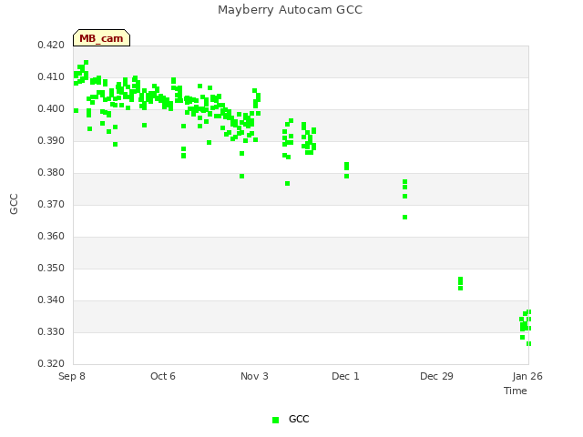
Task: Click the Sep 8 x-axis label
Action: (x=72, y=376)
